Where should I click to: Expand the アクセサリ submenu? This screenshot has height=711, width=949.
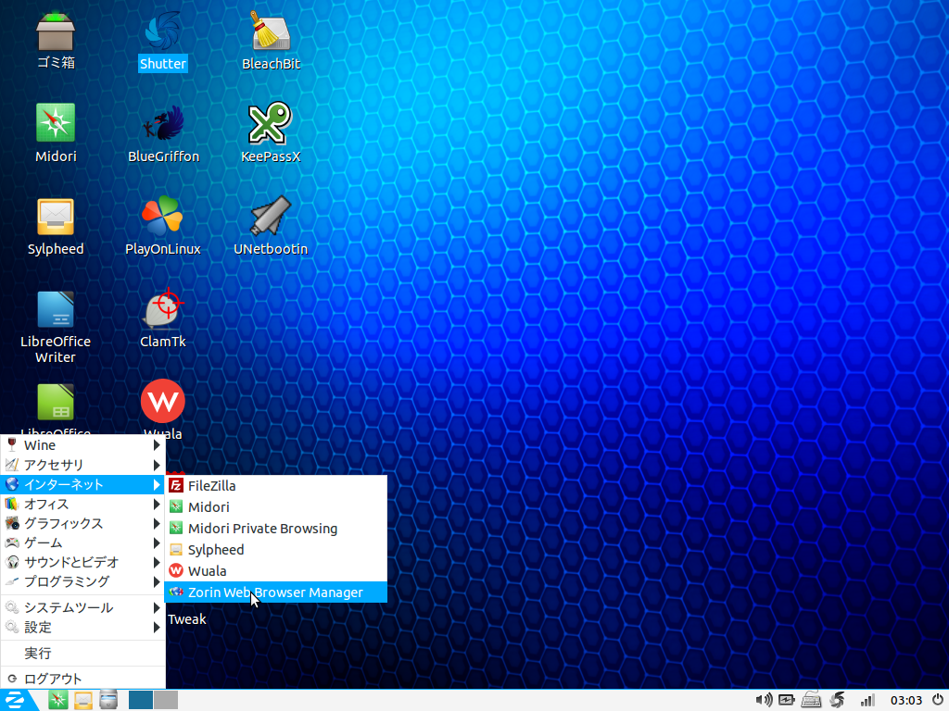pos(82,465)
